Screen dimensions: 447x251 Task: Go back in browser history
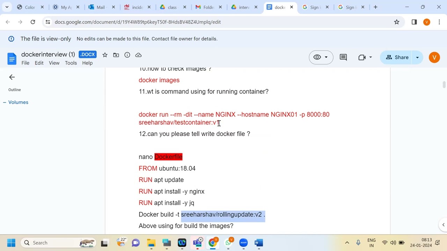pos(8,22)
